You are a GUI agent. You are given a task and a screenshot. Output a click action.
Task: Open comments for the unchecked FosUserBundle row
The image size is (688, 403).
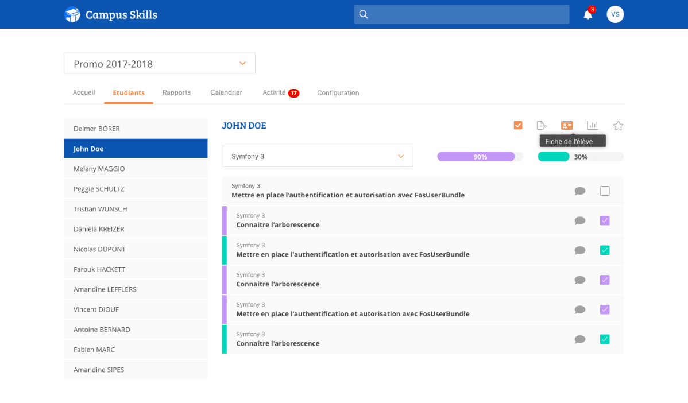tap(580, 191)
